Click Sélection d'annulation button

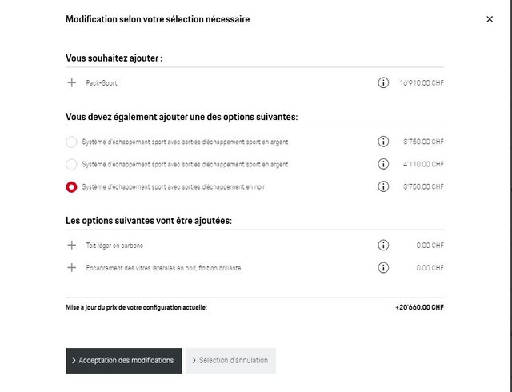click(x=231, y=361)
